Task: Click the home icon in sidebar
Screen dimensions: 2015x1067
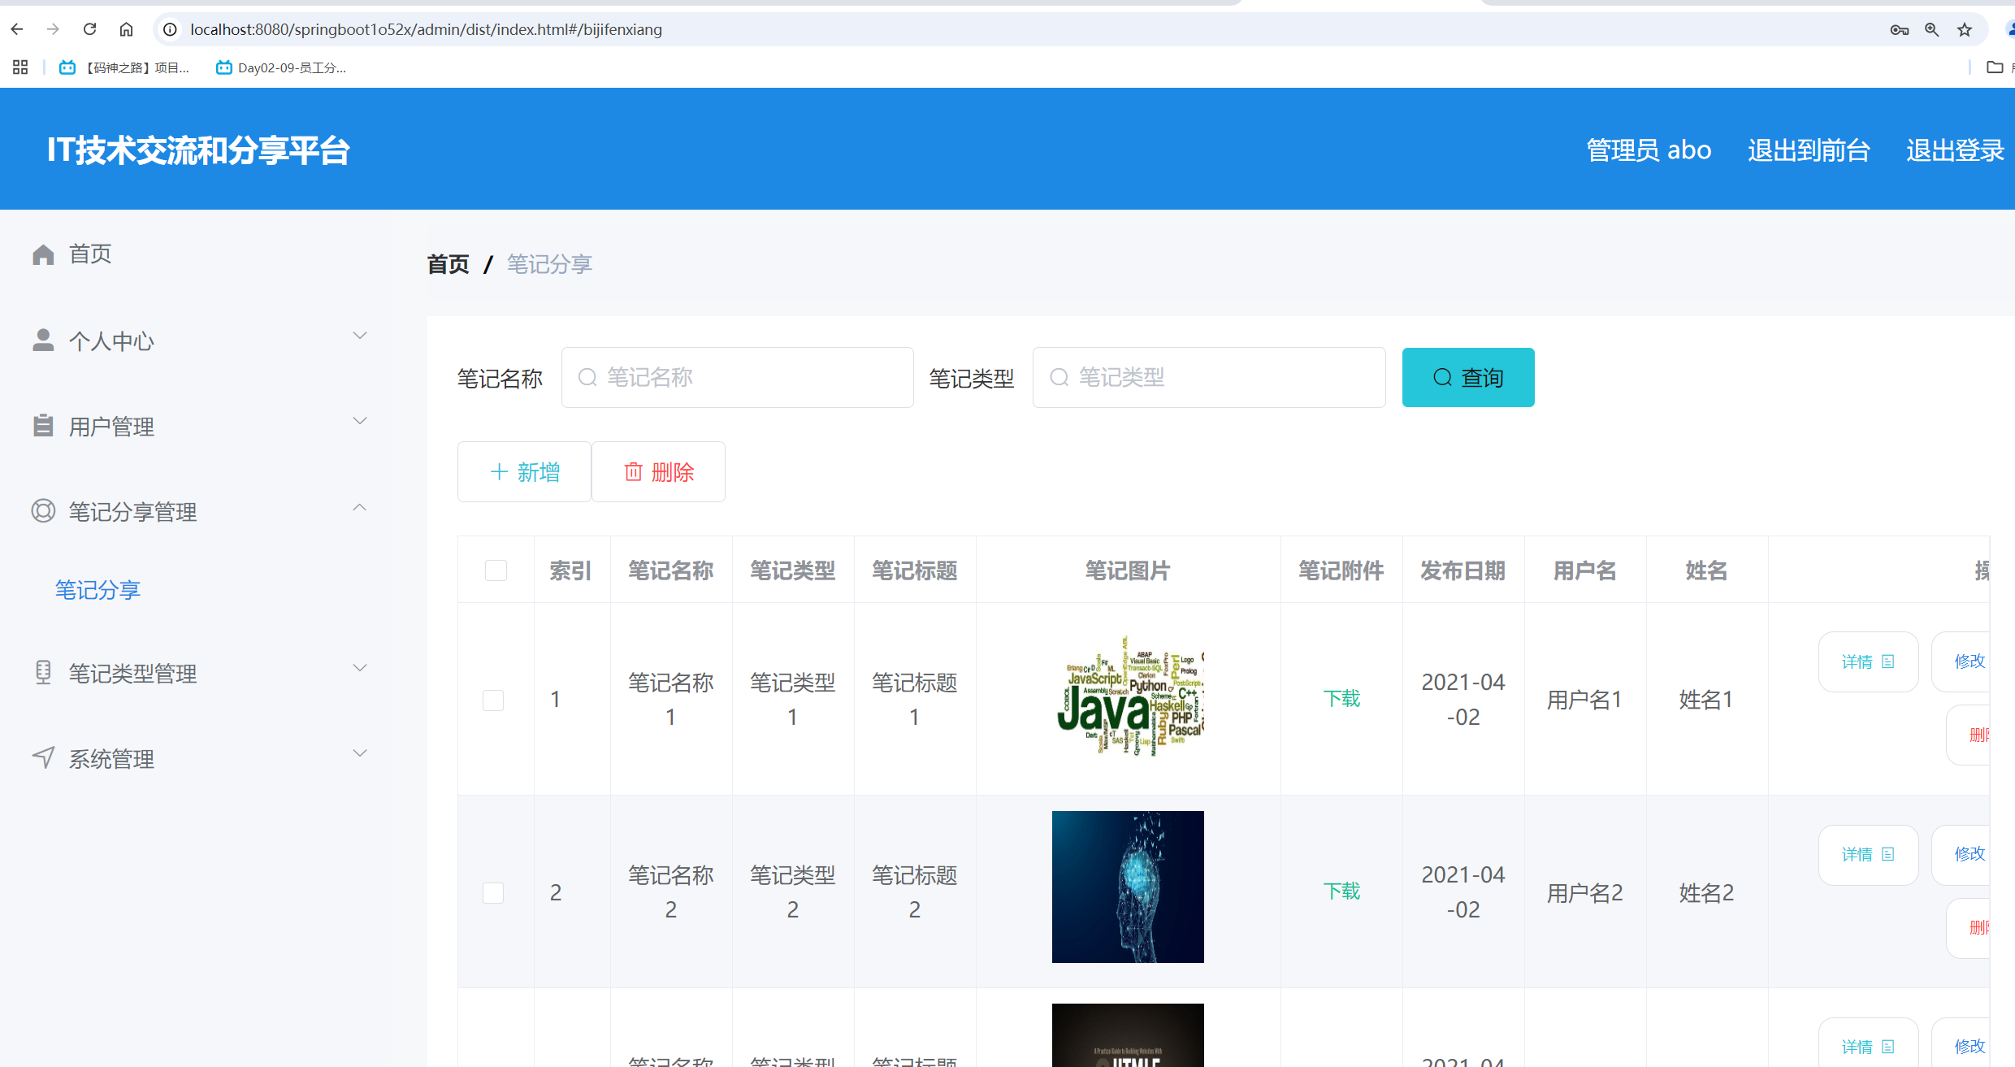Action: click(43, 254)
